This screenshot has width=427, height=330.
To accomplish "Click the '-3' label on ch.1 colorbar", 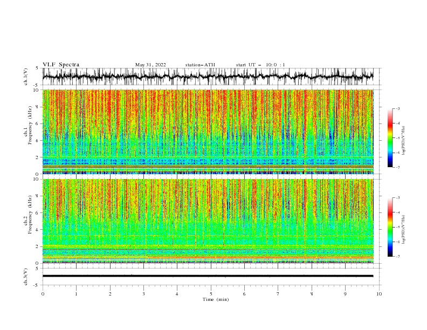I will pyautogui.click(x=397, y=108).
